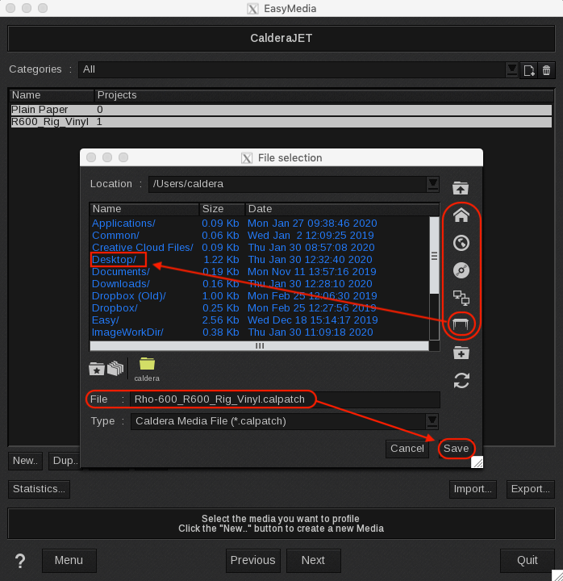Click the New.. media button
Screen dimensions: 563x581
(x=25, y=461)
